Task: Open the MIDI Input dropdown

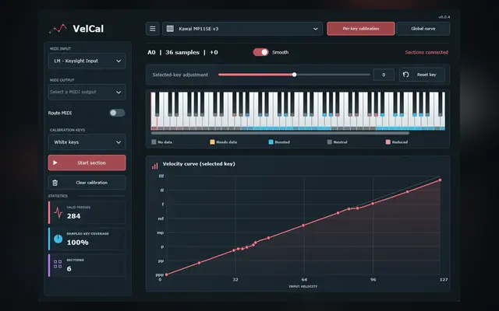Action: (87, 61)
